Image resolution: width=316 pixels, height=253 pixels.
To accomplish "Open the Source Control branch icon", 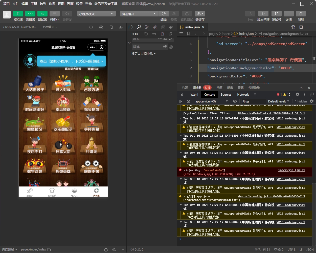I will pos(147,27).
